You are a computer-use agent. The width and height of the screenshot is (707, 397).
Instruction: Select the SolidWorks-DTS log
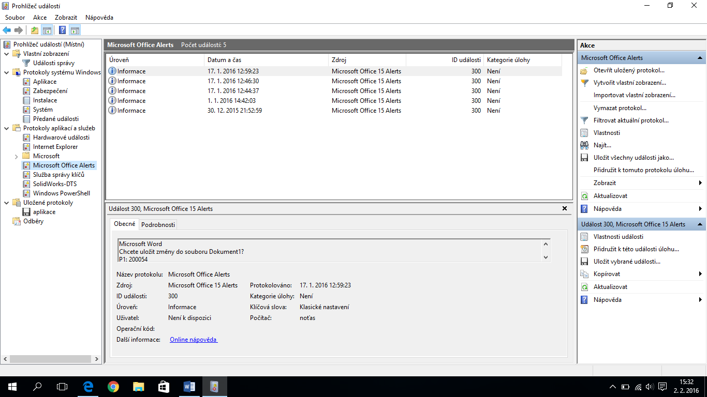tap(55, 184)
